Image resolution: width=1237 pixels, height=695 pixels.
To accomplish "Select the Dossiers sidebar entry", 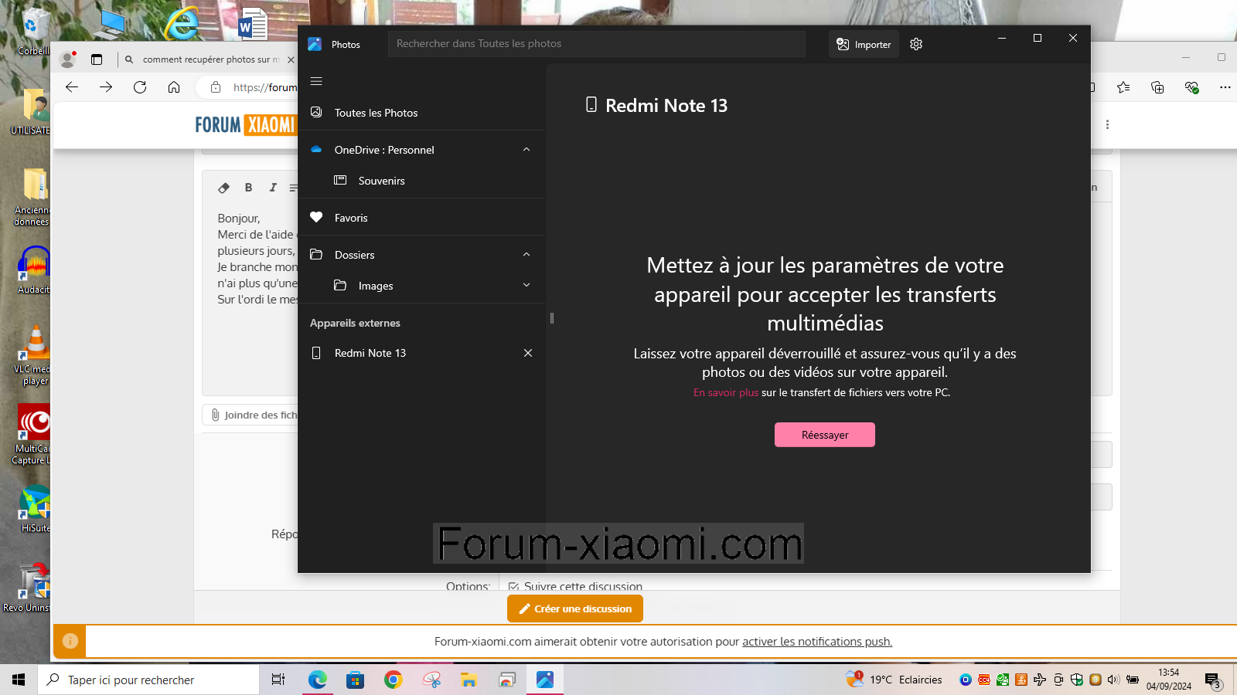I will pyautogui.click(x=410, y=255).
